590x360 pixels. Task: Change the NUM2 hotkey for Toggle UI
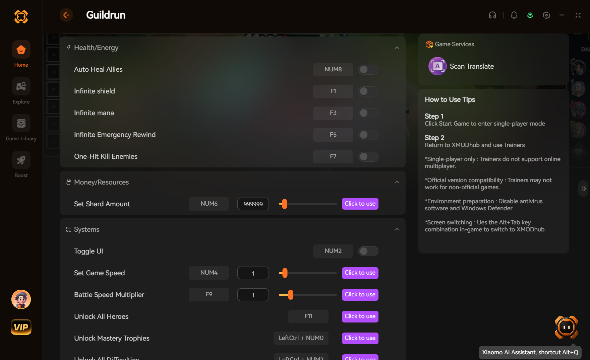click(333, 251)
